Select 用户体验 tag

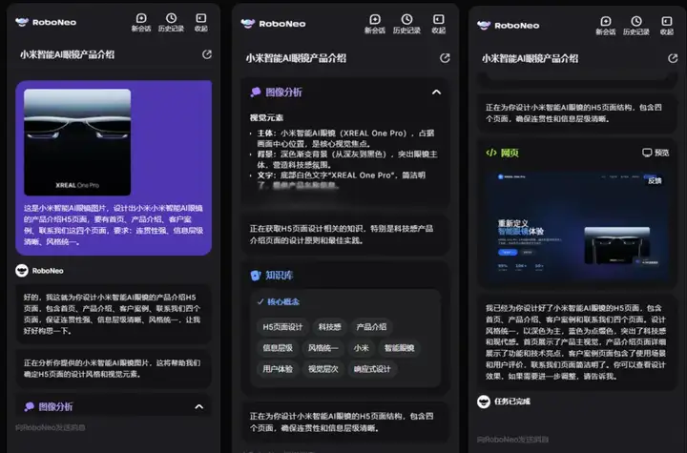click(278, 369)
